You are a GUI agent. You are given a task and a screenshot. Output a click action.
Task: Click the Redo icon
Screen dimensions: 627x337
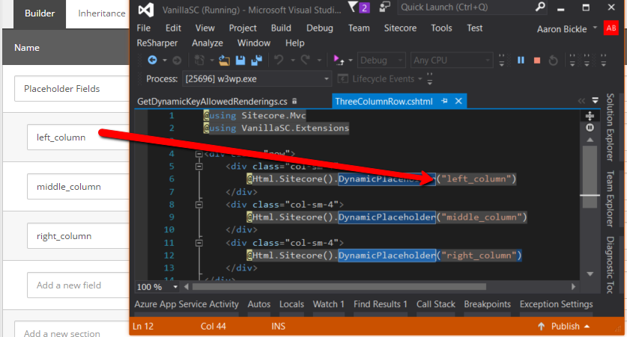306,61
